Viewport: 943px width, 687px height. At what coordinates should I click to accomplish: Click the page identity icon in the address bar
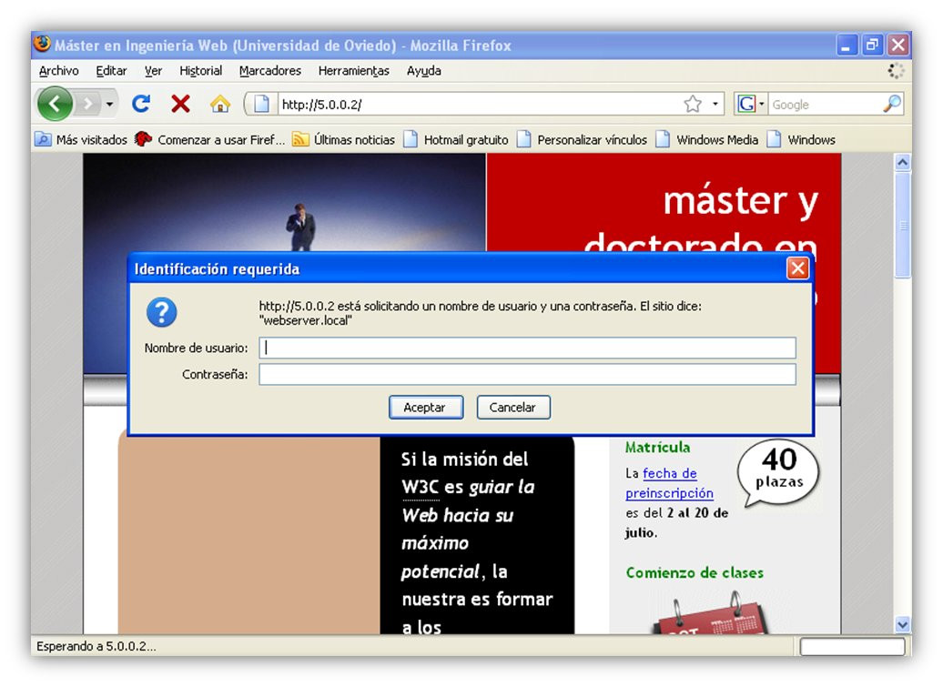point(261,104)
